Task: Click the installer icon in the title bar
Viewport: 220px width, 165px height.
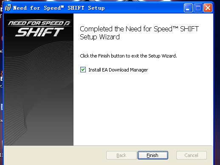Action: tap(8, 8)
